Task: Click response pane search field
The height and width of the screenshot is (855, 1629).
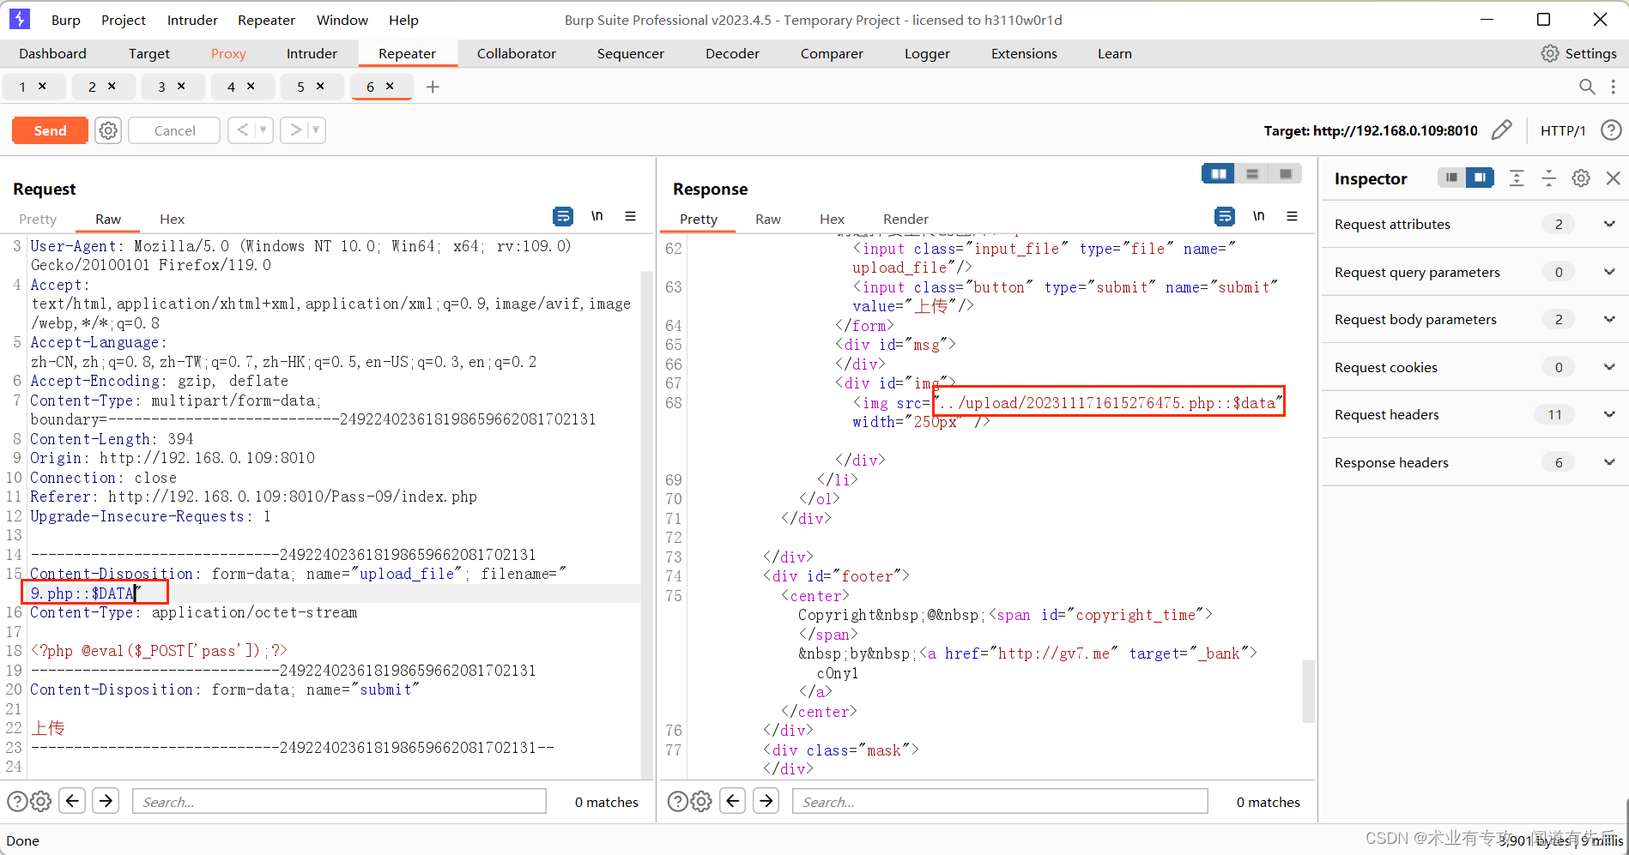Action: (1000, 801)
